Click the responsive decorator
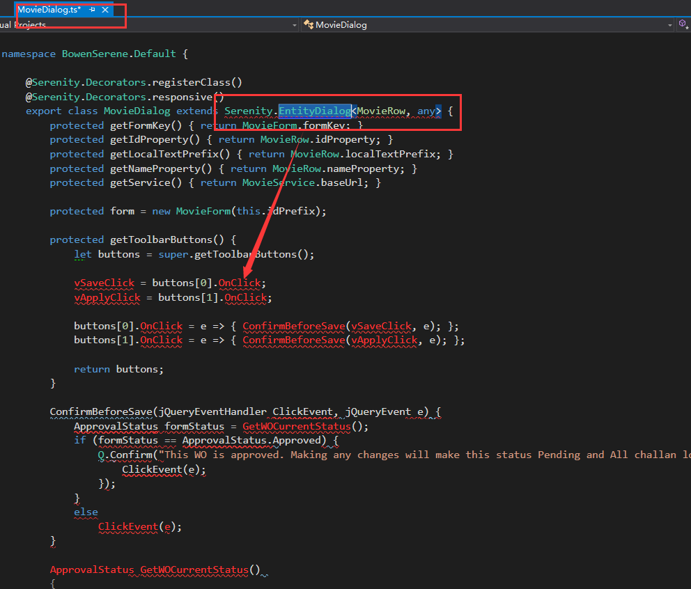 coord(183,96)
